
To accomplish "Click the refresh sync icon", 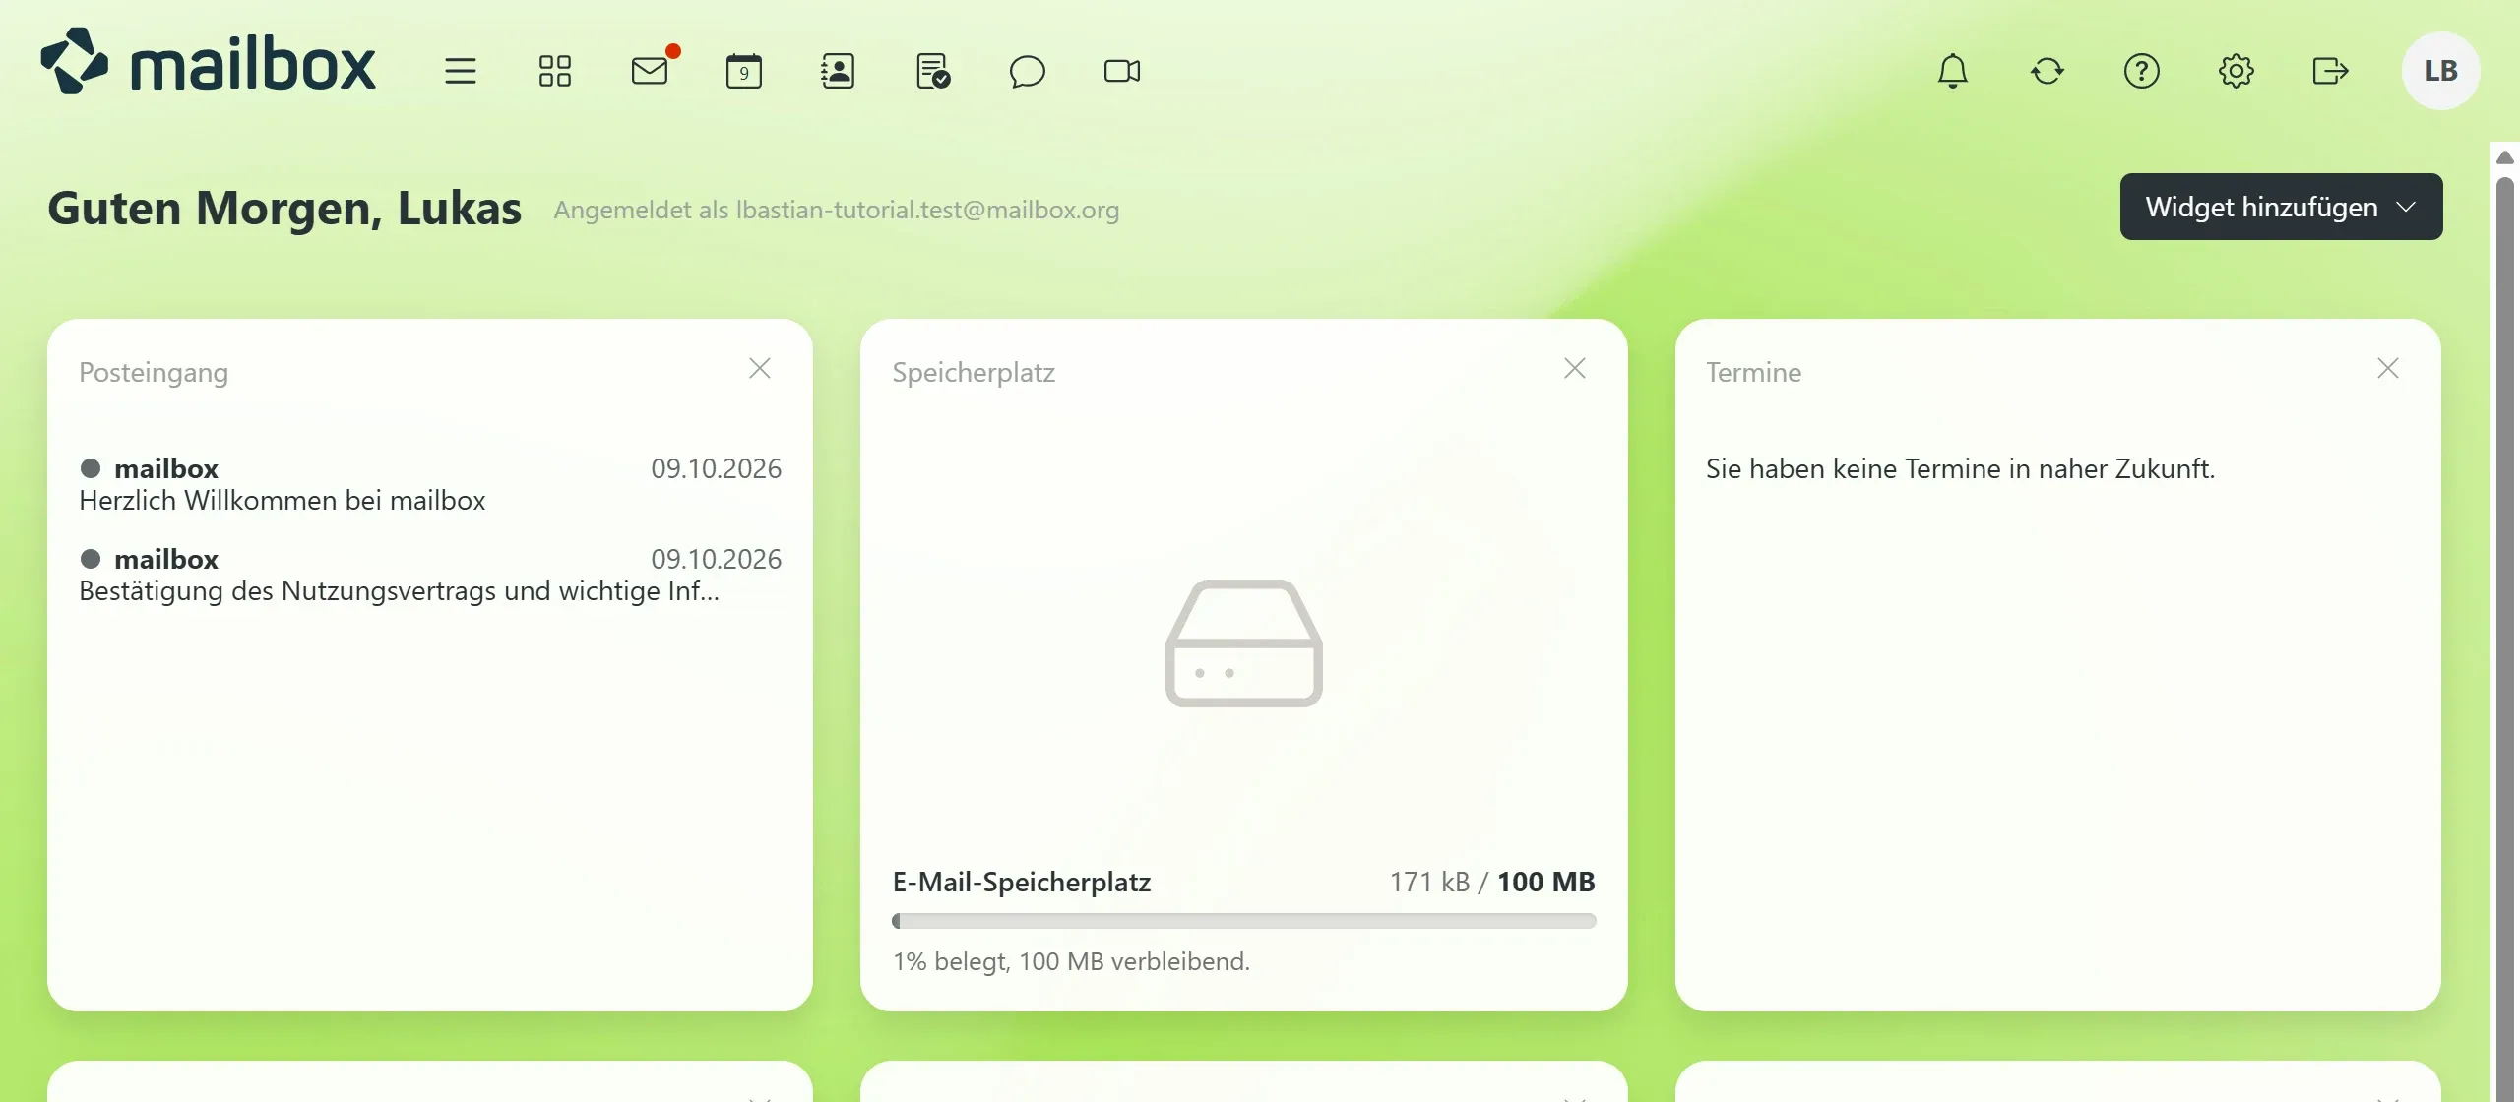I will [2047, 71].
